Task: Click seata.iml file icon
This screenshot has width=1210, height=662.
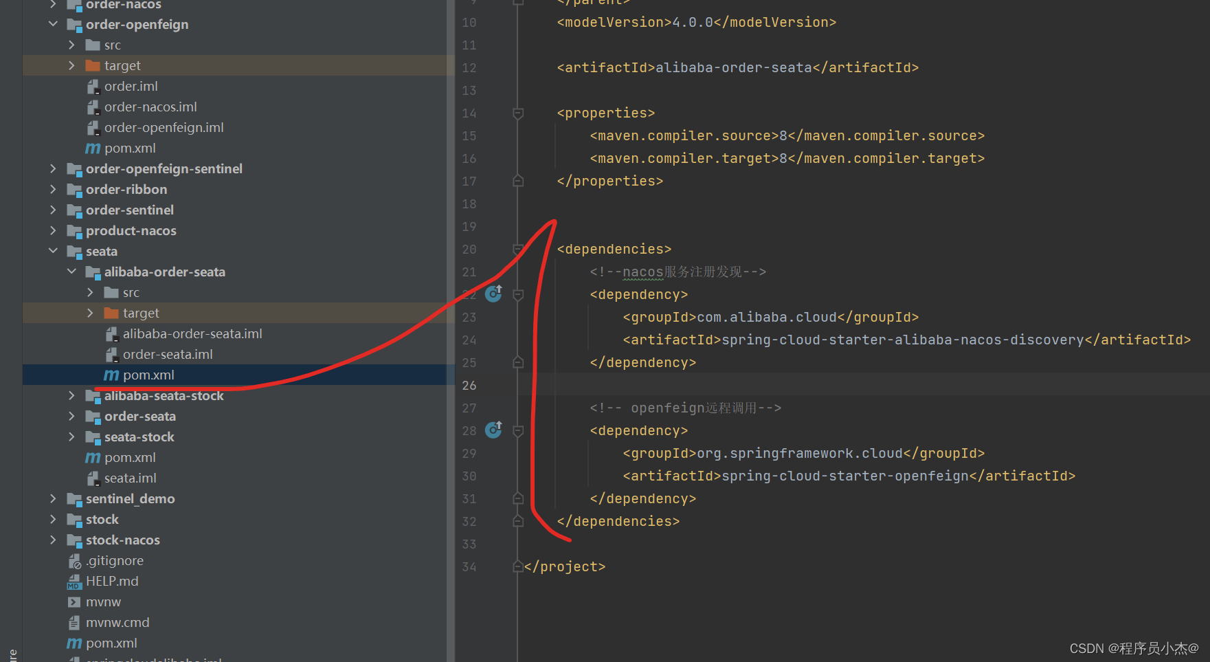Action: [x=93, y=478]
